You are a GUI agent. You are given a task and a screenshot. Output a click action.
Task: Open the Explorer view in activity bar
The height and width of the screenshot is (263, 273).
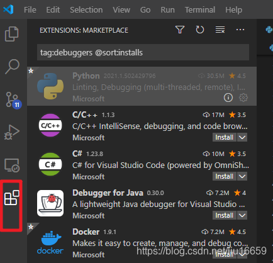12,34
